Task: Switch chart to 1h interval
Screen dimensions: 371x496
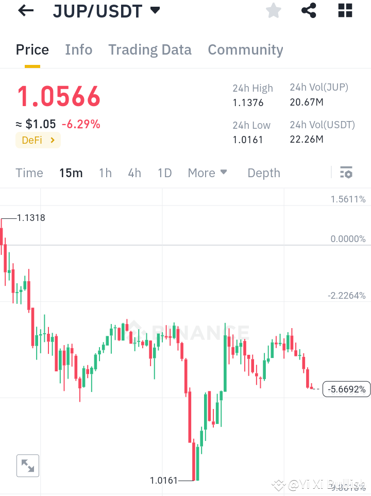Action: [x=105, y=173]
